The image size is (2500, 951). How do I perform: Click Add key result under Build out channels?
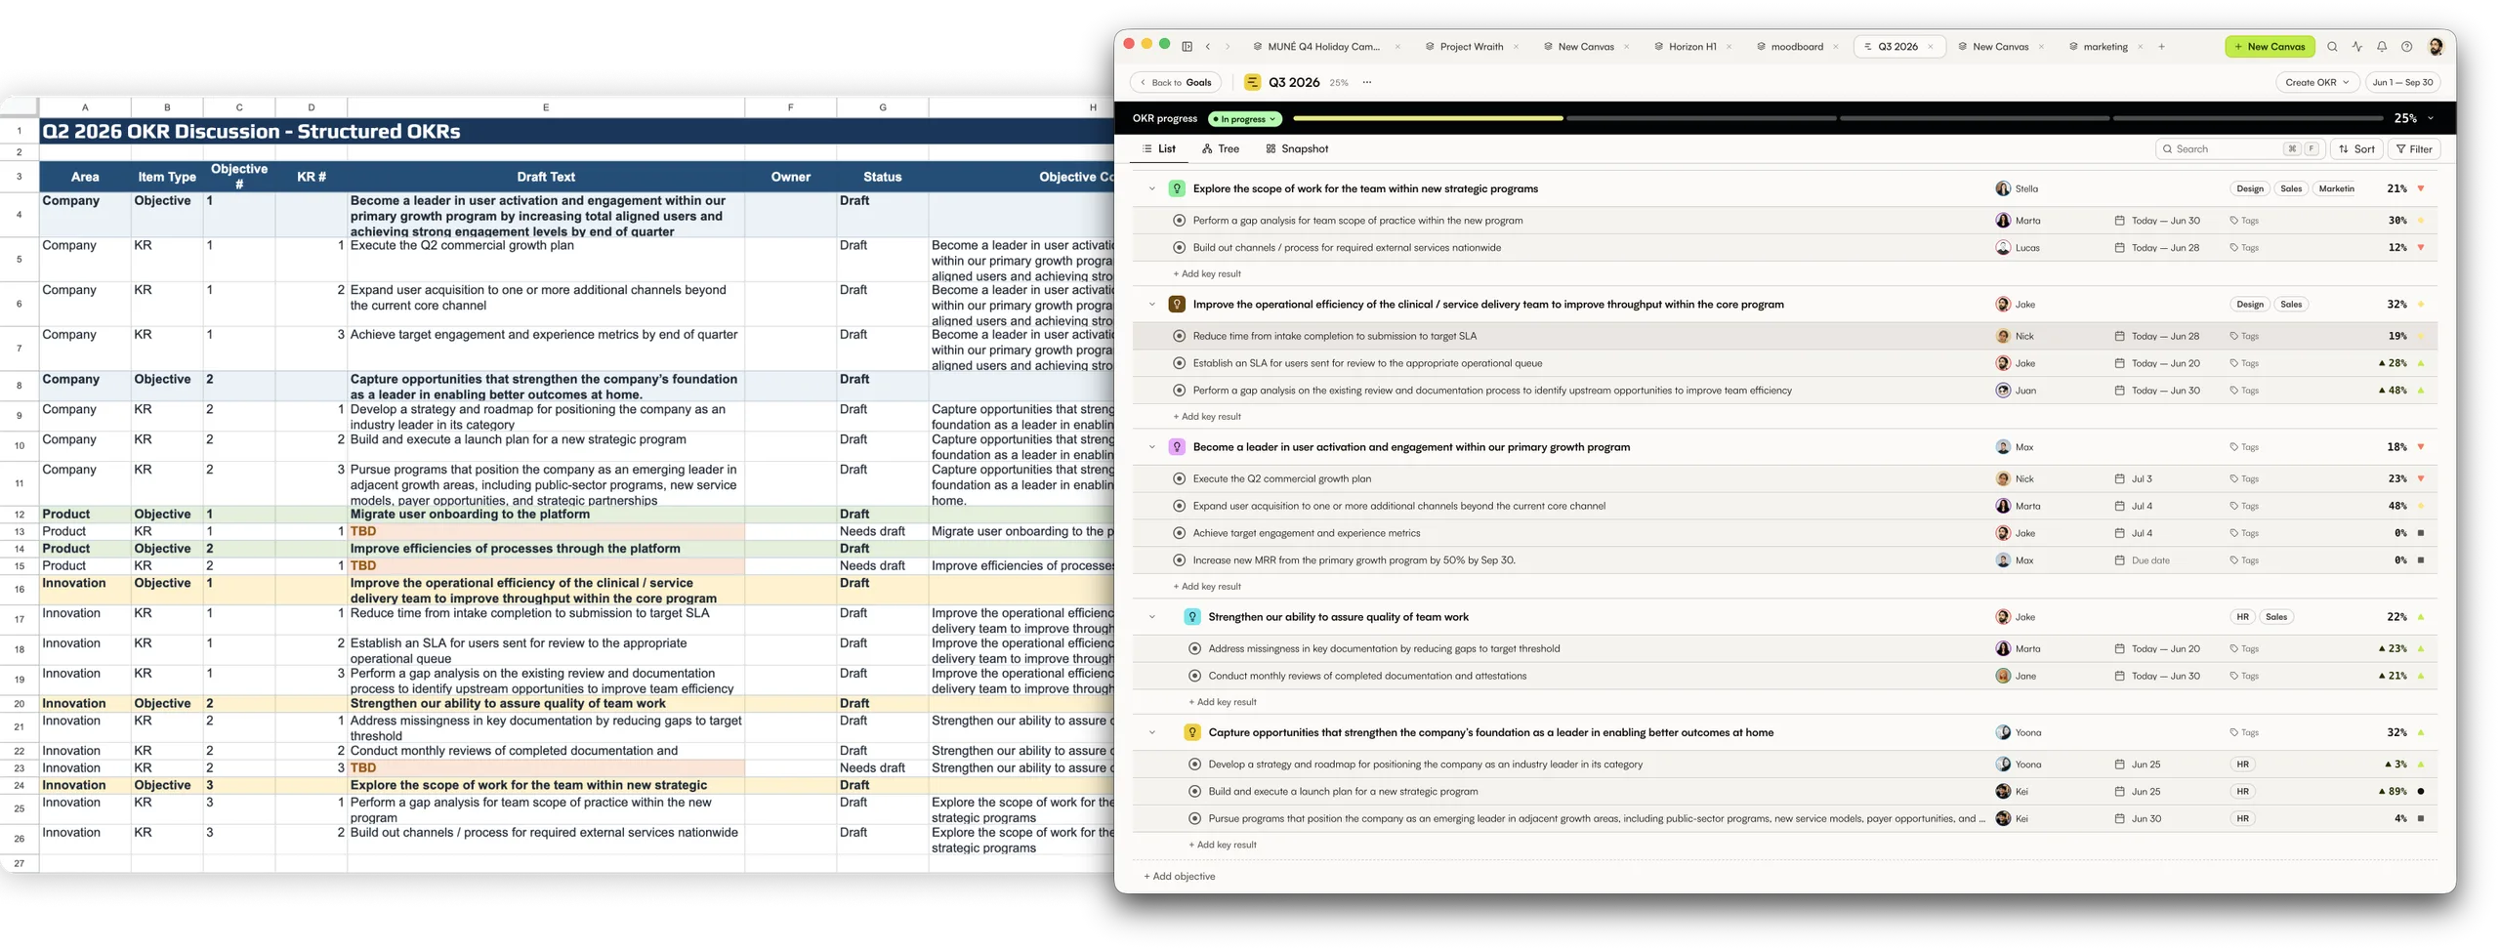pyautogui.click(x=1207, y=273)
